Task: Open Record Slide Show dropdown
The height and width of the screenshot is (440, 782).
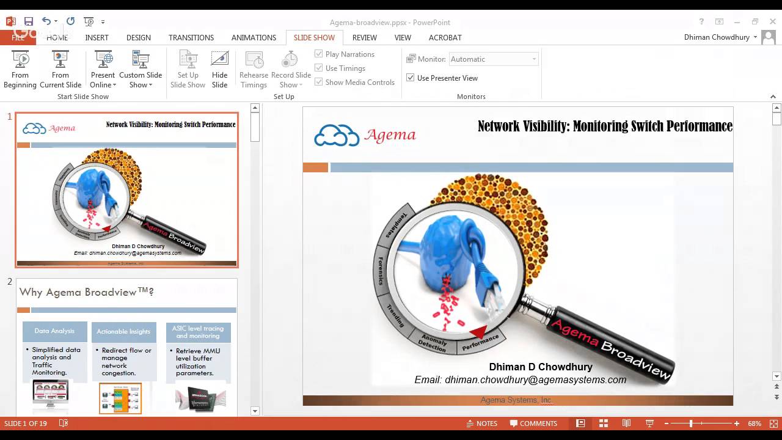Action: 291,80
